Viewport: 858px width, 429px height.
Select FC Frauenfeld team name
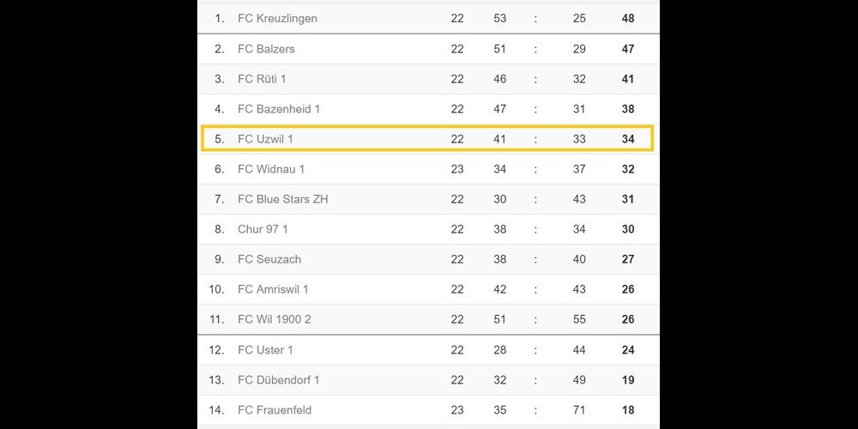(x=275, y=410)
